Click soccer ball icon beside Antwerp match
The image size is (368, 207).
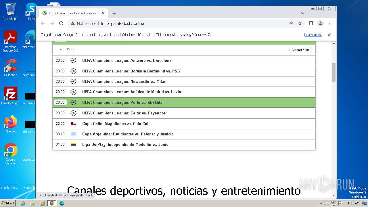pyautogui.click(x=74, y=61)
